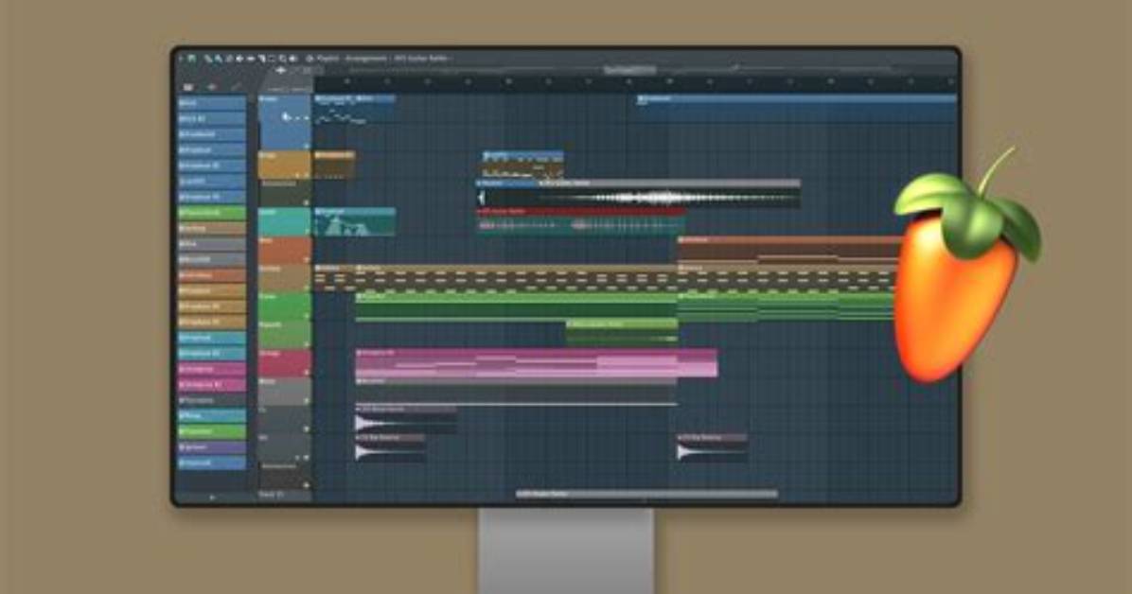Viewport: 1132px width, 594px height.
Task: Select the Draw pencil tool in playlist toolbar
Action: coord(208,59)
